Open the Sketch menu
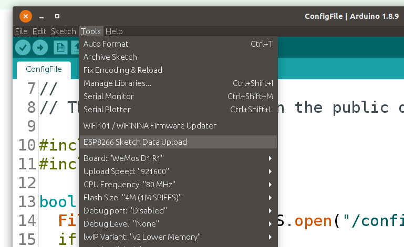This screenshot has width=404, height=247. [x=63, y=31]
